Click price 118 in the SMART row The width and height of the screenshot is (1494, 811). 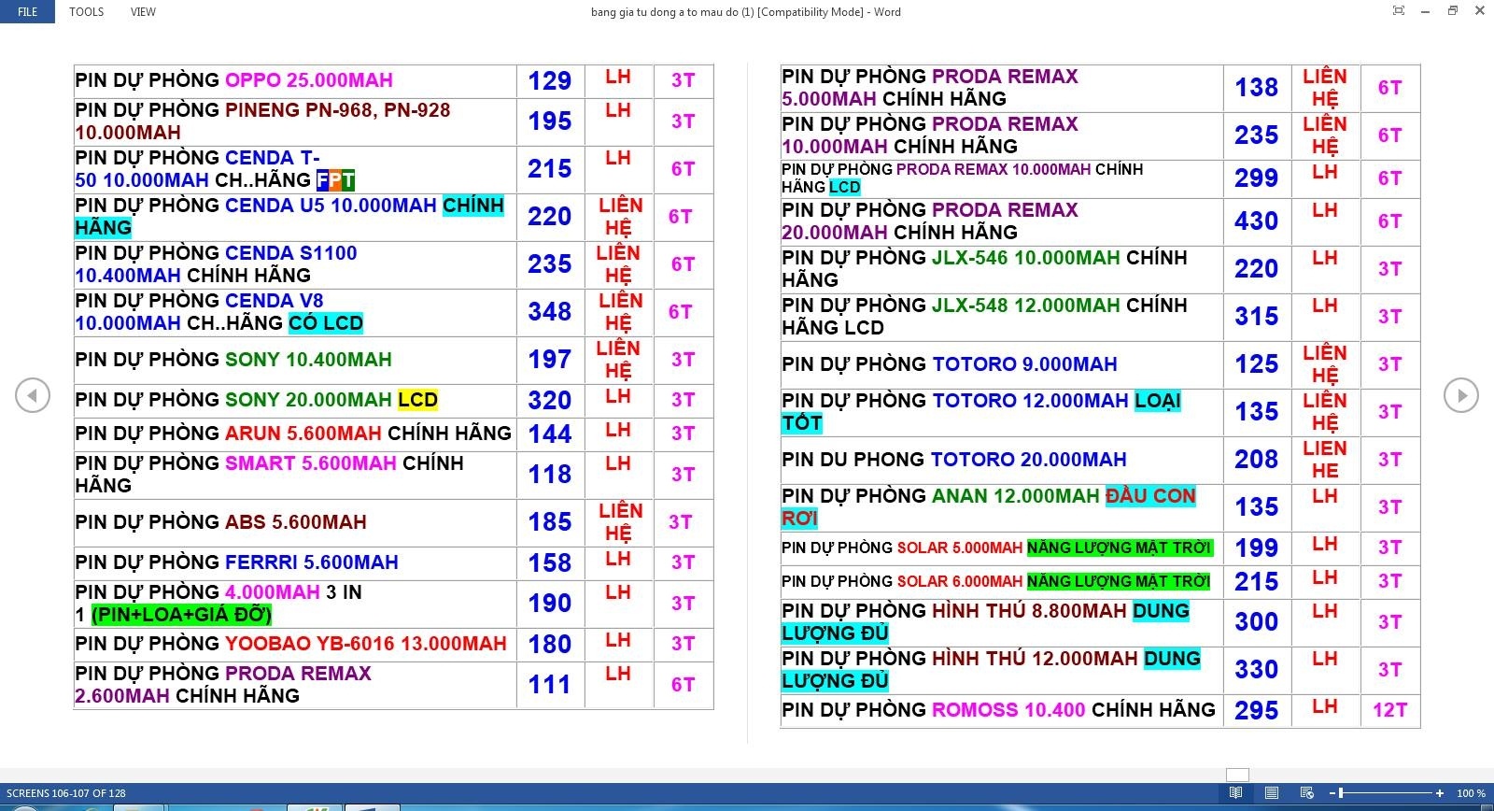[x=550, y=474]
